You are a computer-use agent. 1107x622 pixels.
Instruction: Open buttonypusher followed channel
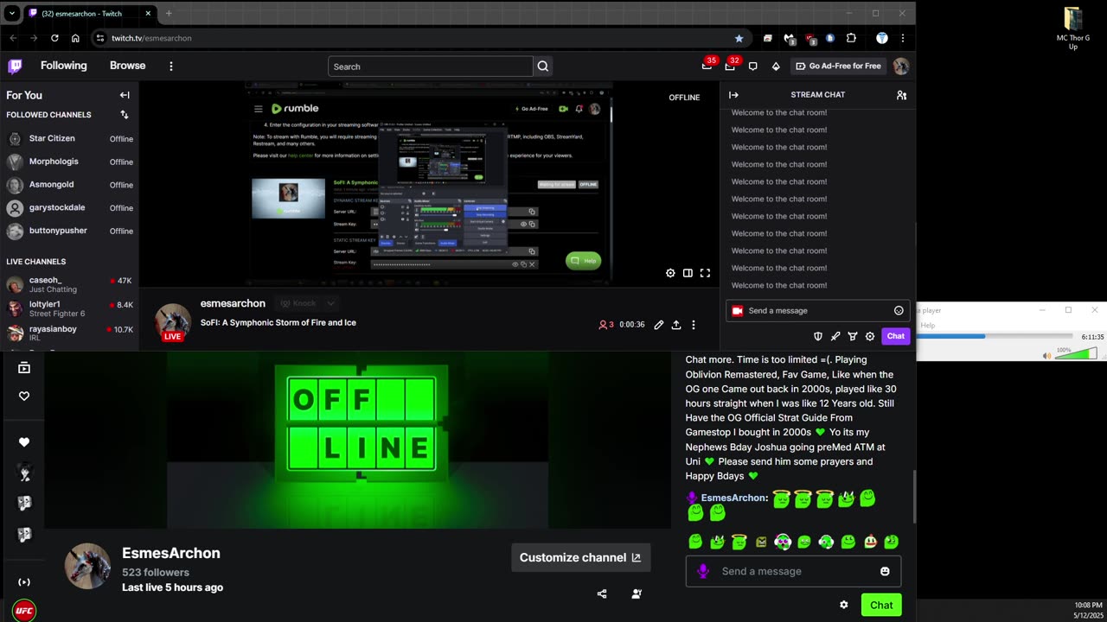click(x=69, y=232)
